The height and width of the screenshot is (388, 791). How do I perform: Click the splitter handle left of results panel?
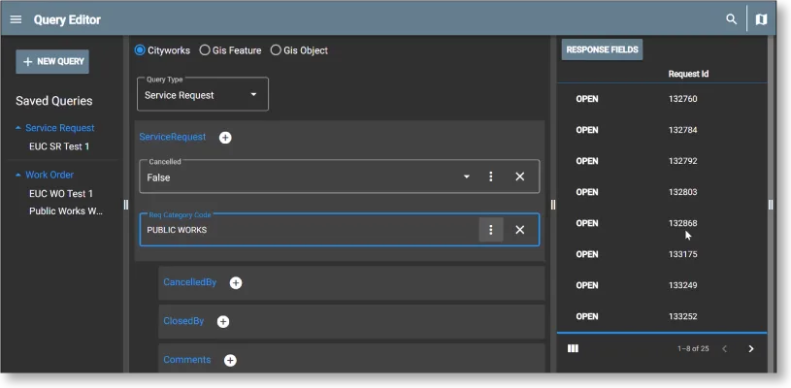553,205
